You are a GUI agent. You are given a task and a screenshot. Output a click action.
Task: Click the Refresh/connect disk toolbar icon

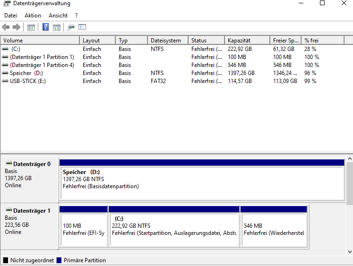pyautogui.click(x=71, y=27)
